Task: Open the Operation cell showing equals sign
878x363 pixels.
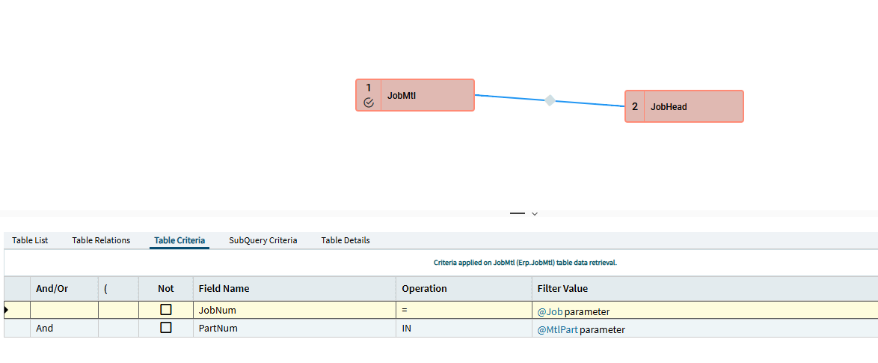Action: tap(464, 311)
